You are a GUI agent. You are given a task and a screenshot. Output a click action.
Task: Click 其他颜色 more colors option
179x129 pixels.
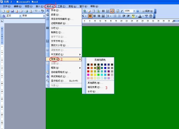pyautogui.click(x=95, y=83)
